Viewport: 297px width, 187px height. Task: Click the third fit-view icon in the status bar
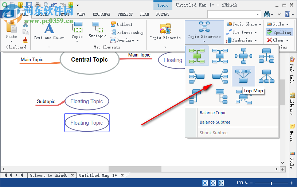pos(221,183)
